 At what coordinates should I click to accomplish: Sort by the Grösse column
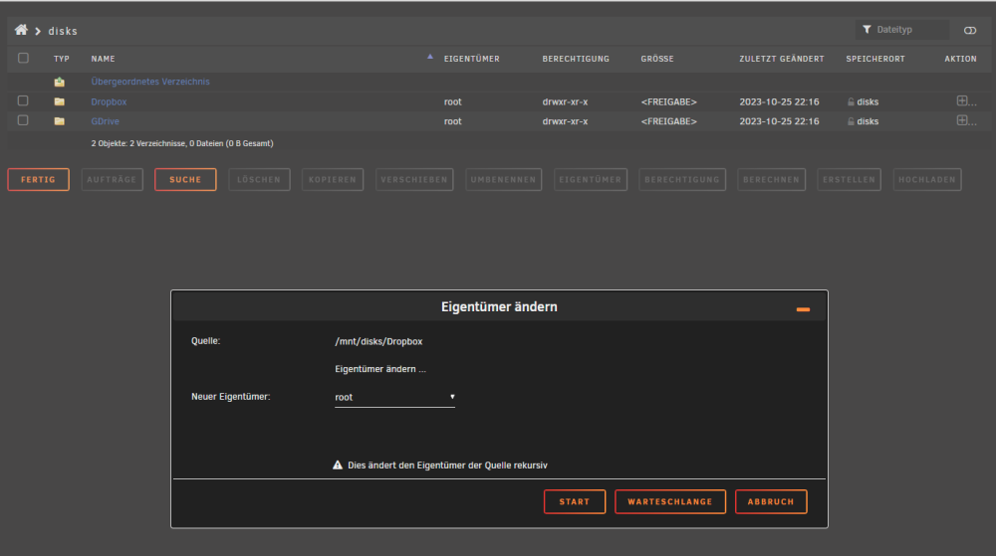[x=656, y=59]
